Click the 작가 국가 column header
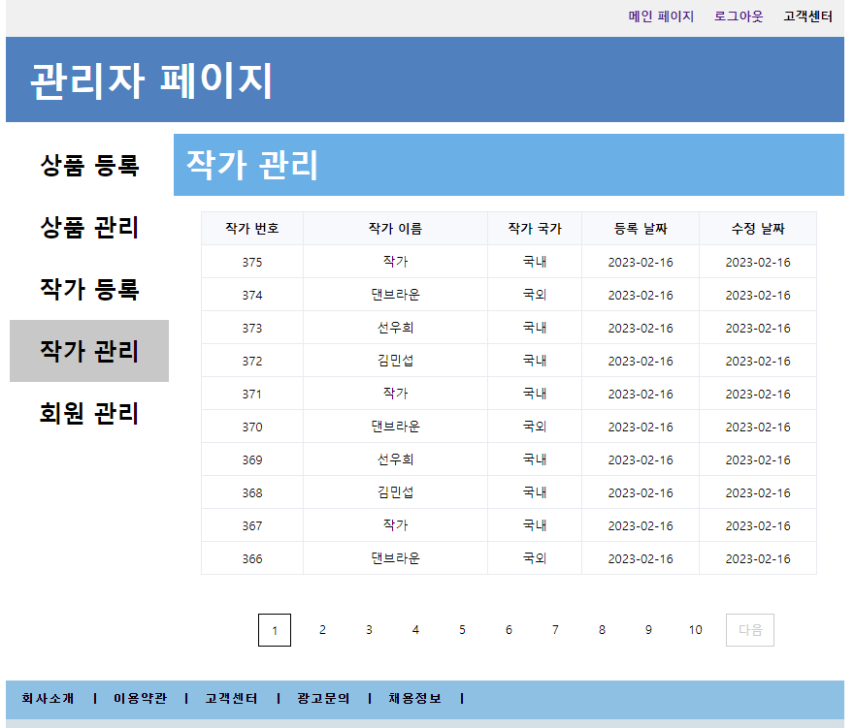Viewport: 855px width, 728px height. [x=535, y=229]
